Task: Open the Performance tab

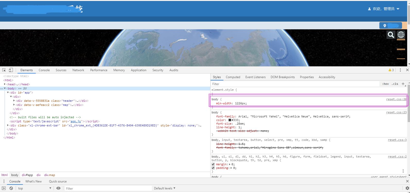Action: (99, 70)
